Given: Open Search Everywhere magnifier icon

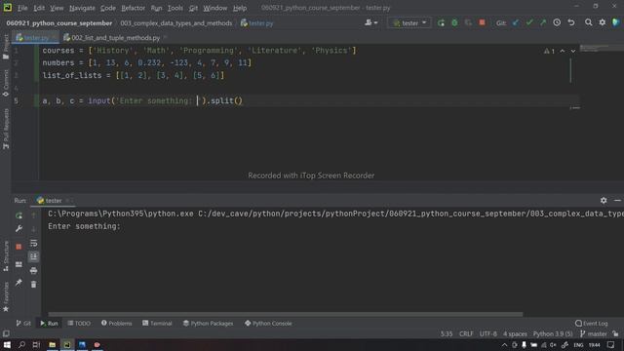Looking at the screenshot, I should pos(588,23).
